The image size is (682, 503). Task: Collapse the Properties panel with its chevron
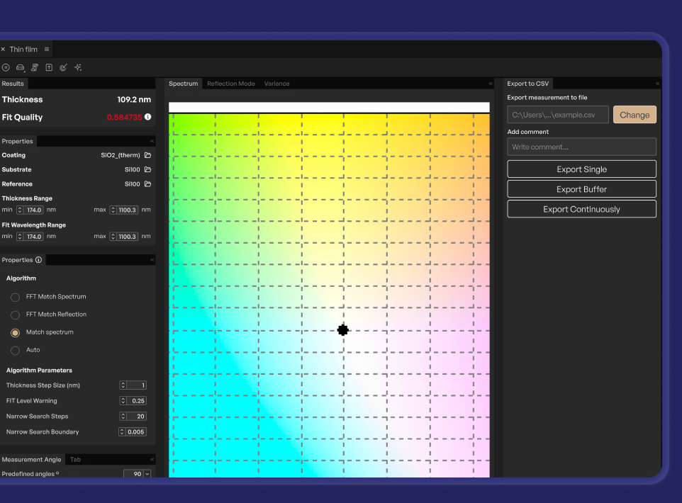(151, 141)
